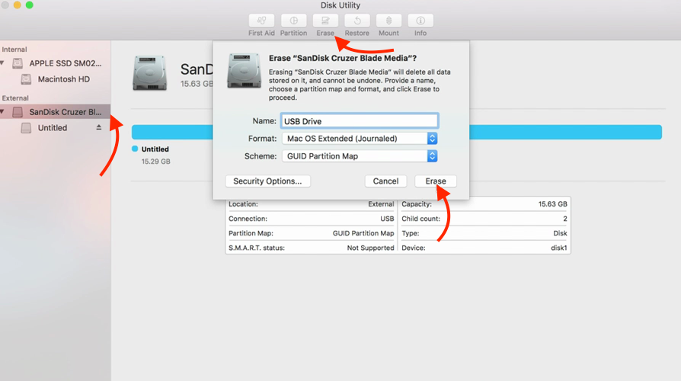Image resolution: width=681 pixels, height=381 pixels.
Task: Open the Format dropdown menu
Action: pyautogui.click(x=432, y=139)
